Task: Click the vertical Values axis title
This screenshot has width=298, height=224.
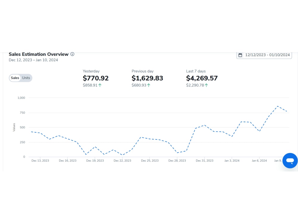Action: click(14, 127)
